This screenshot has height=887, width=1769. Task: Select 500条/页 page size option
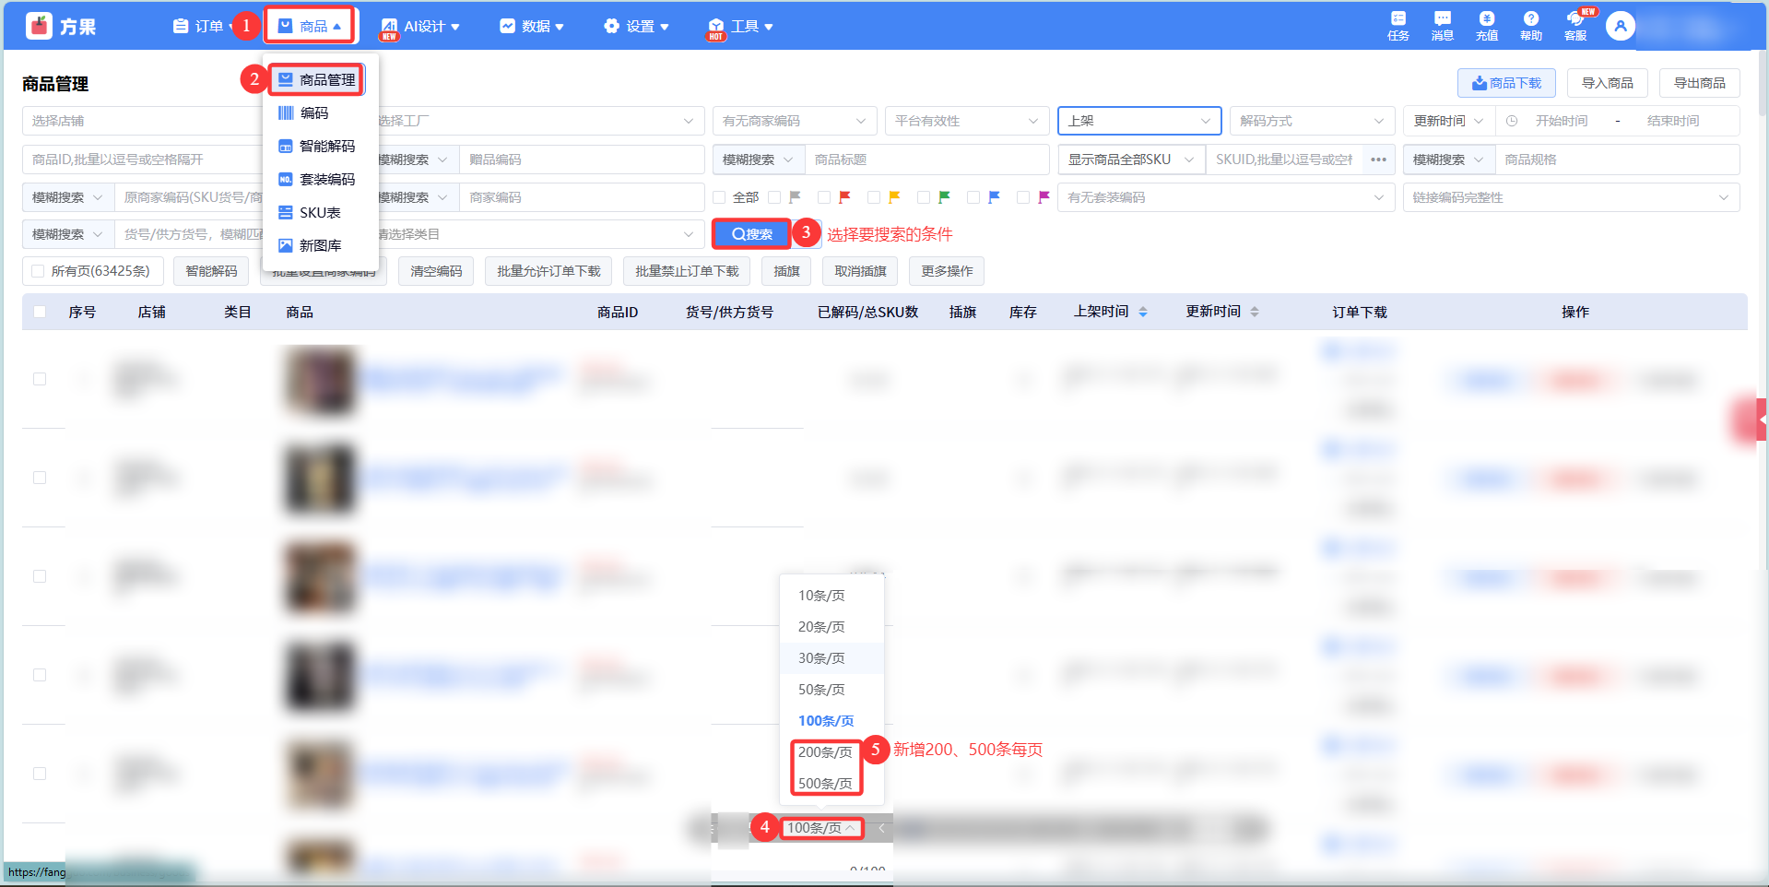tap(826, 784)
